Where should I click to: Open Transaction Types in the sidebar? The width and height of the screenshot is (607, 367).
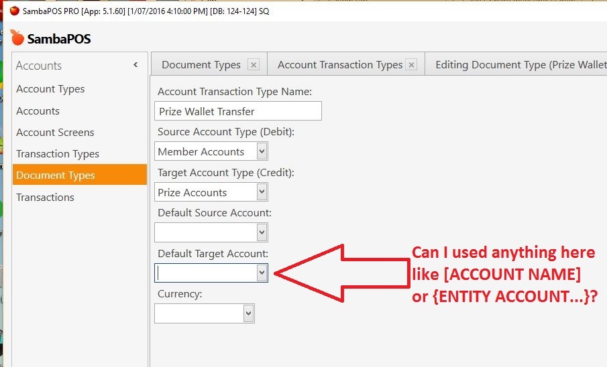(x=58, y=154)
